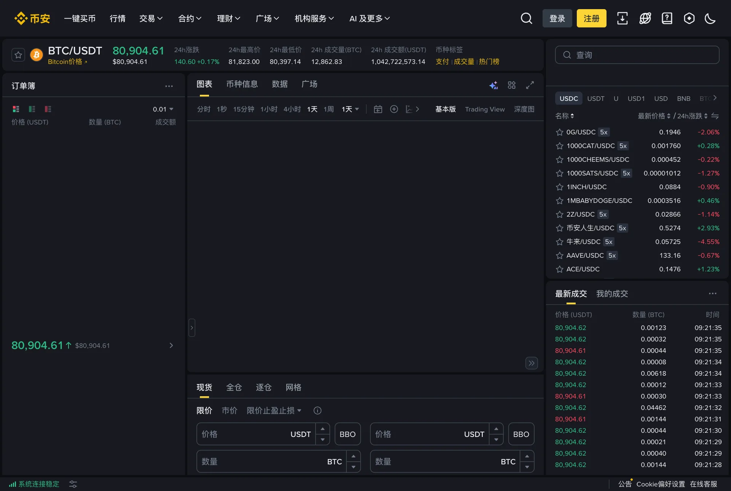Click the 登录 button

[x=557, y=18]
